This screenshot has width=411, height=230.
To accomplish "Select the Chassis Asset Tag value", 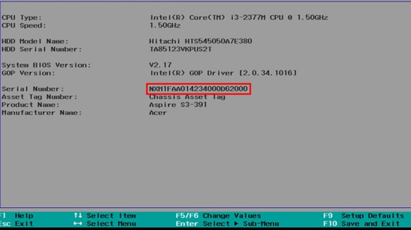I will (187, 97).
